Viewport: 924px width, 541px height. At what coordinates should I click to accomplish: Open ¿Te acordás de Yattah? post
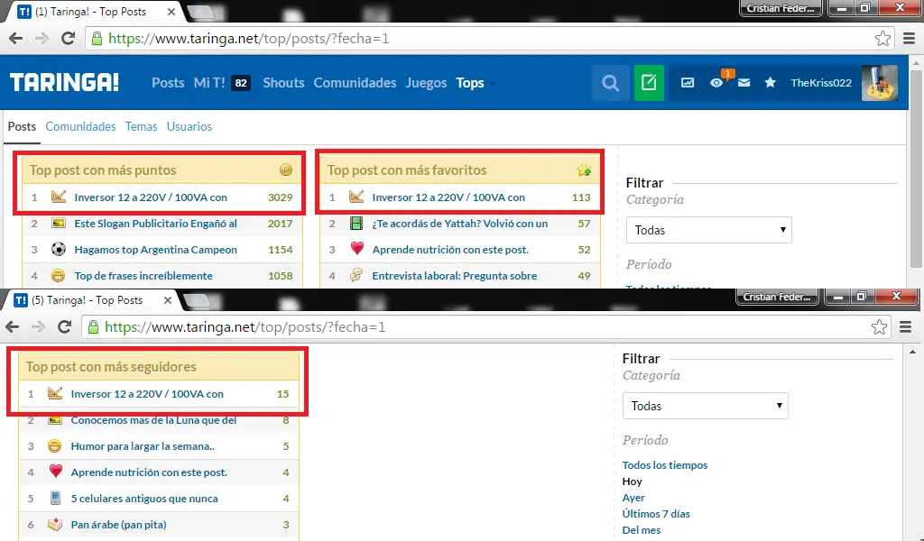pos(459,224)
